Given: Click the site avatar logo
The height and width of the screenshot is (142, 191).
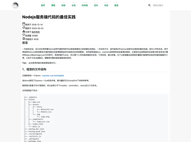Looking at the screenshot, I should click(x=15, y=5).
